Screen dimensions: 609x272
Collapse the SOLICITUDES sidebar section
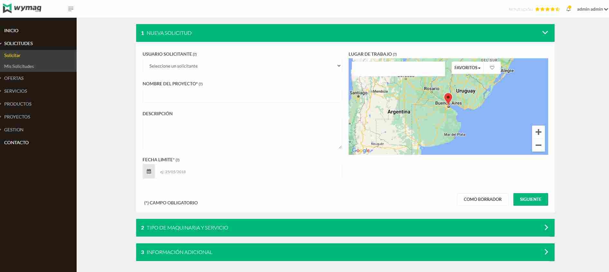[x=18, y=43]
